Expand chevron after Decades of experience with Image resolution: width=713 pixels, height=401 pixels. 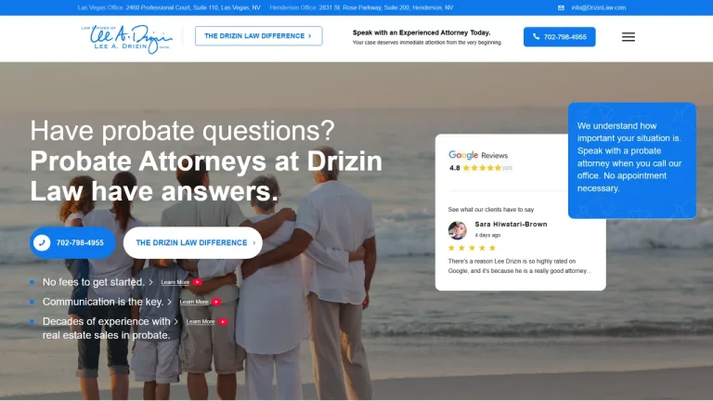pyautogui.click(x=176, y=321)
